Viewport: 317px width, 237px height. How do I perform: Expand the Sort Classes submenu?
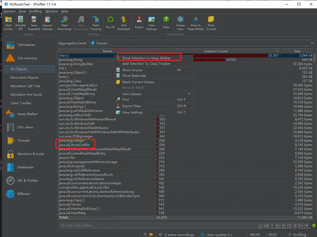(154, 94)
